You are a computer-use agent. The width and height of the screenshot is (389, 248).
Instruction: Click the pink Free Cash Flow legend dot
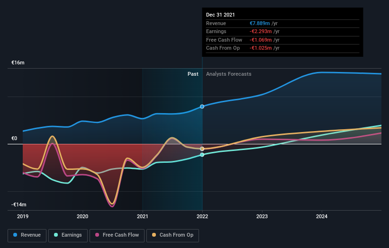97,235
